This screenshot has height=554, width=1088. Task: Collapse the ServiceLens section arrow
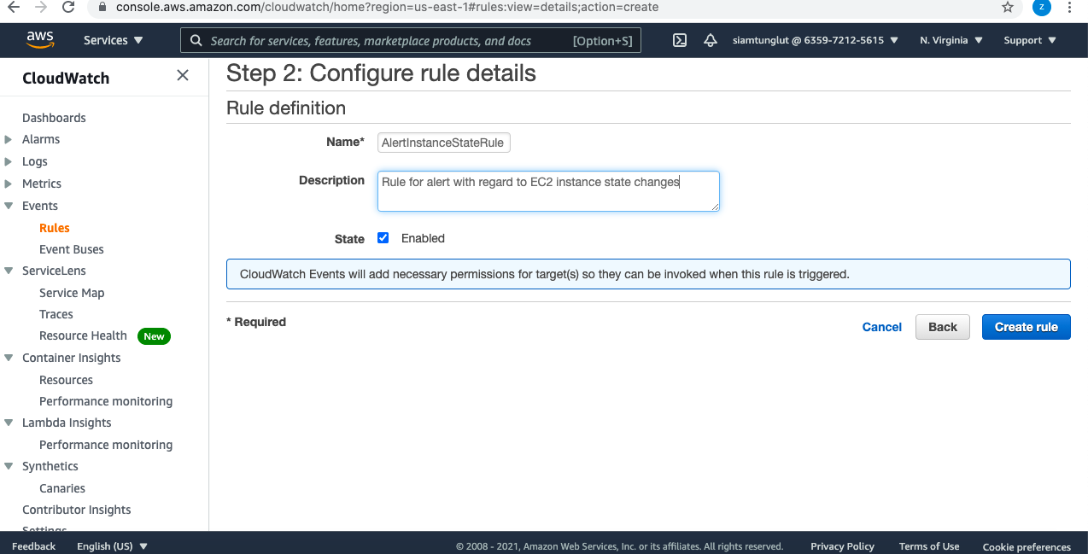9,271
